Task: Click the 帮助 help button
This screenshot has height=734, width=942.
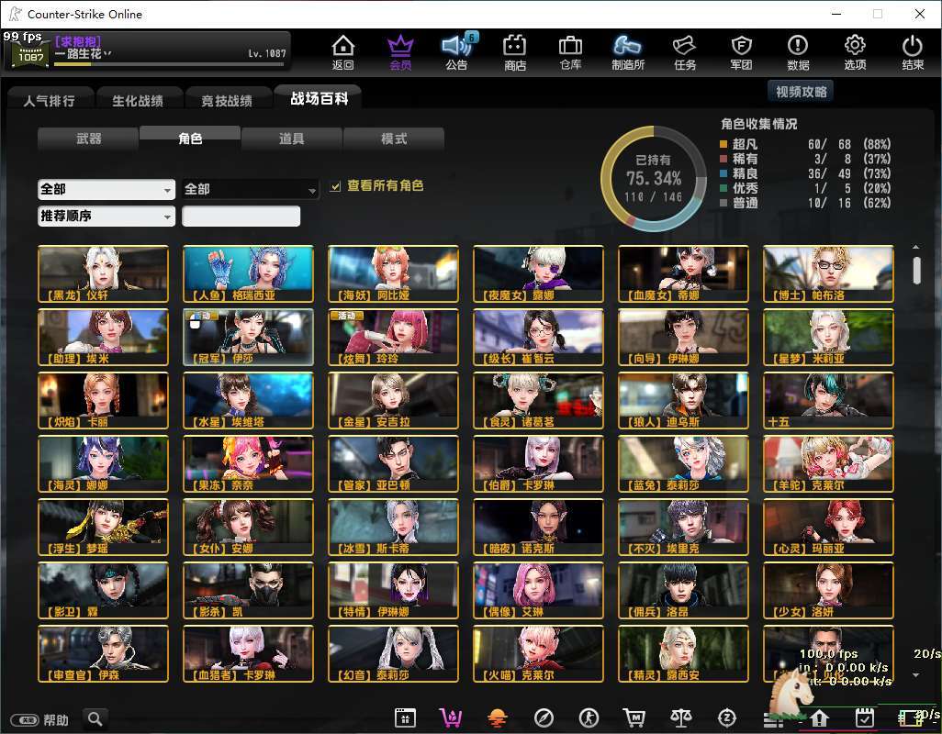Action: 42,719
